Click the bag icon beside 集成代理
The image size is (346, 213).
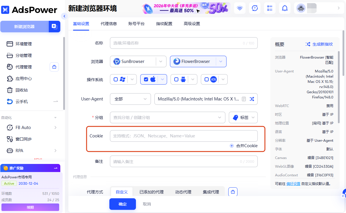point(233,192)
